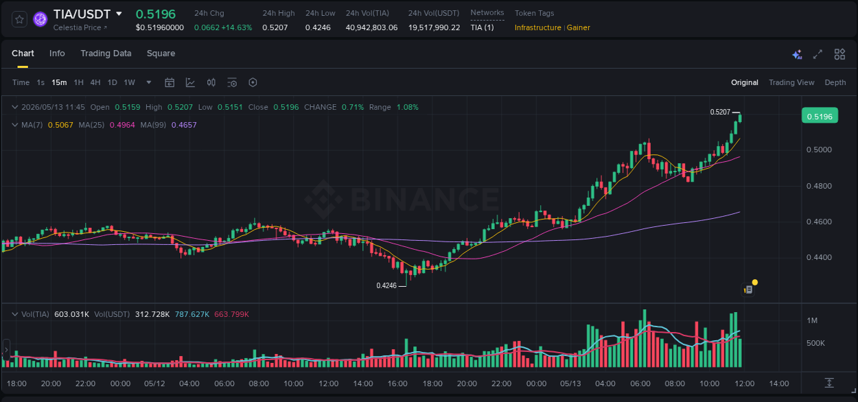The height and width of the screenshot is (402, 858).
Task: Open the Gainer token tag
Action: (578, 27)
